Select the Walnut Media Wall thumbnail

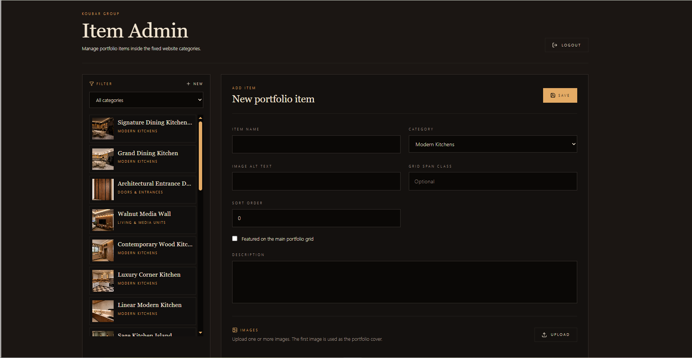click(103, 220)
